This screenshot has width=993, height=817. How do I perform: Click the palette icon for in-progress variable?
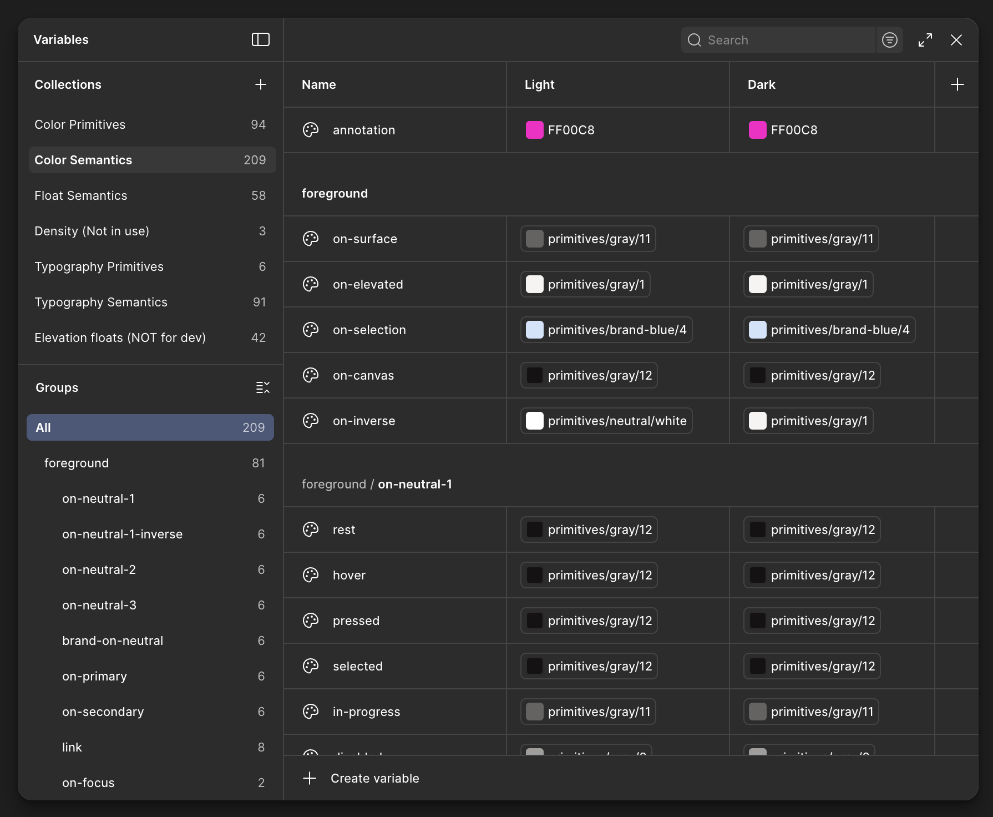pos(311,712)
